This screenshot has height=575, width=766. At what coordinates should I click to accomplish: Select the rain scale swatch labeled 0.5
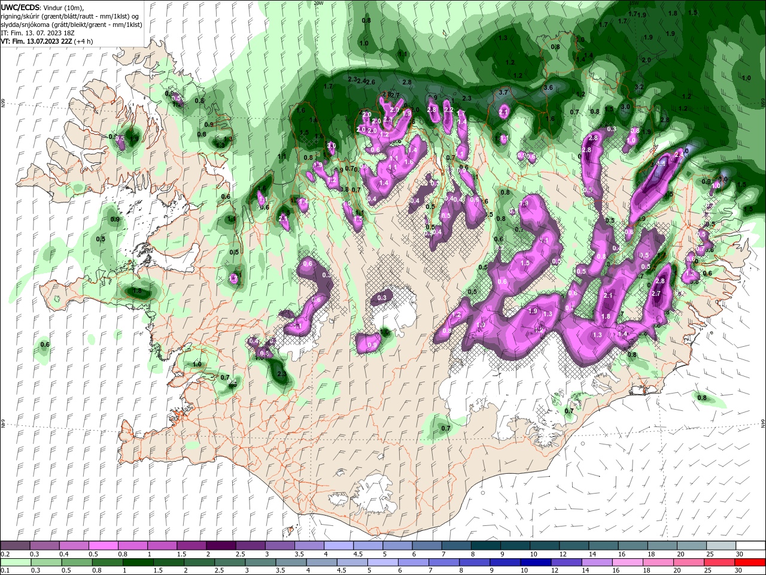[x=77, y=562]
